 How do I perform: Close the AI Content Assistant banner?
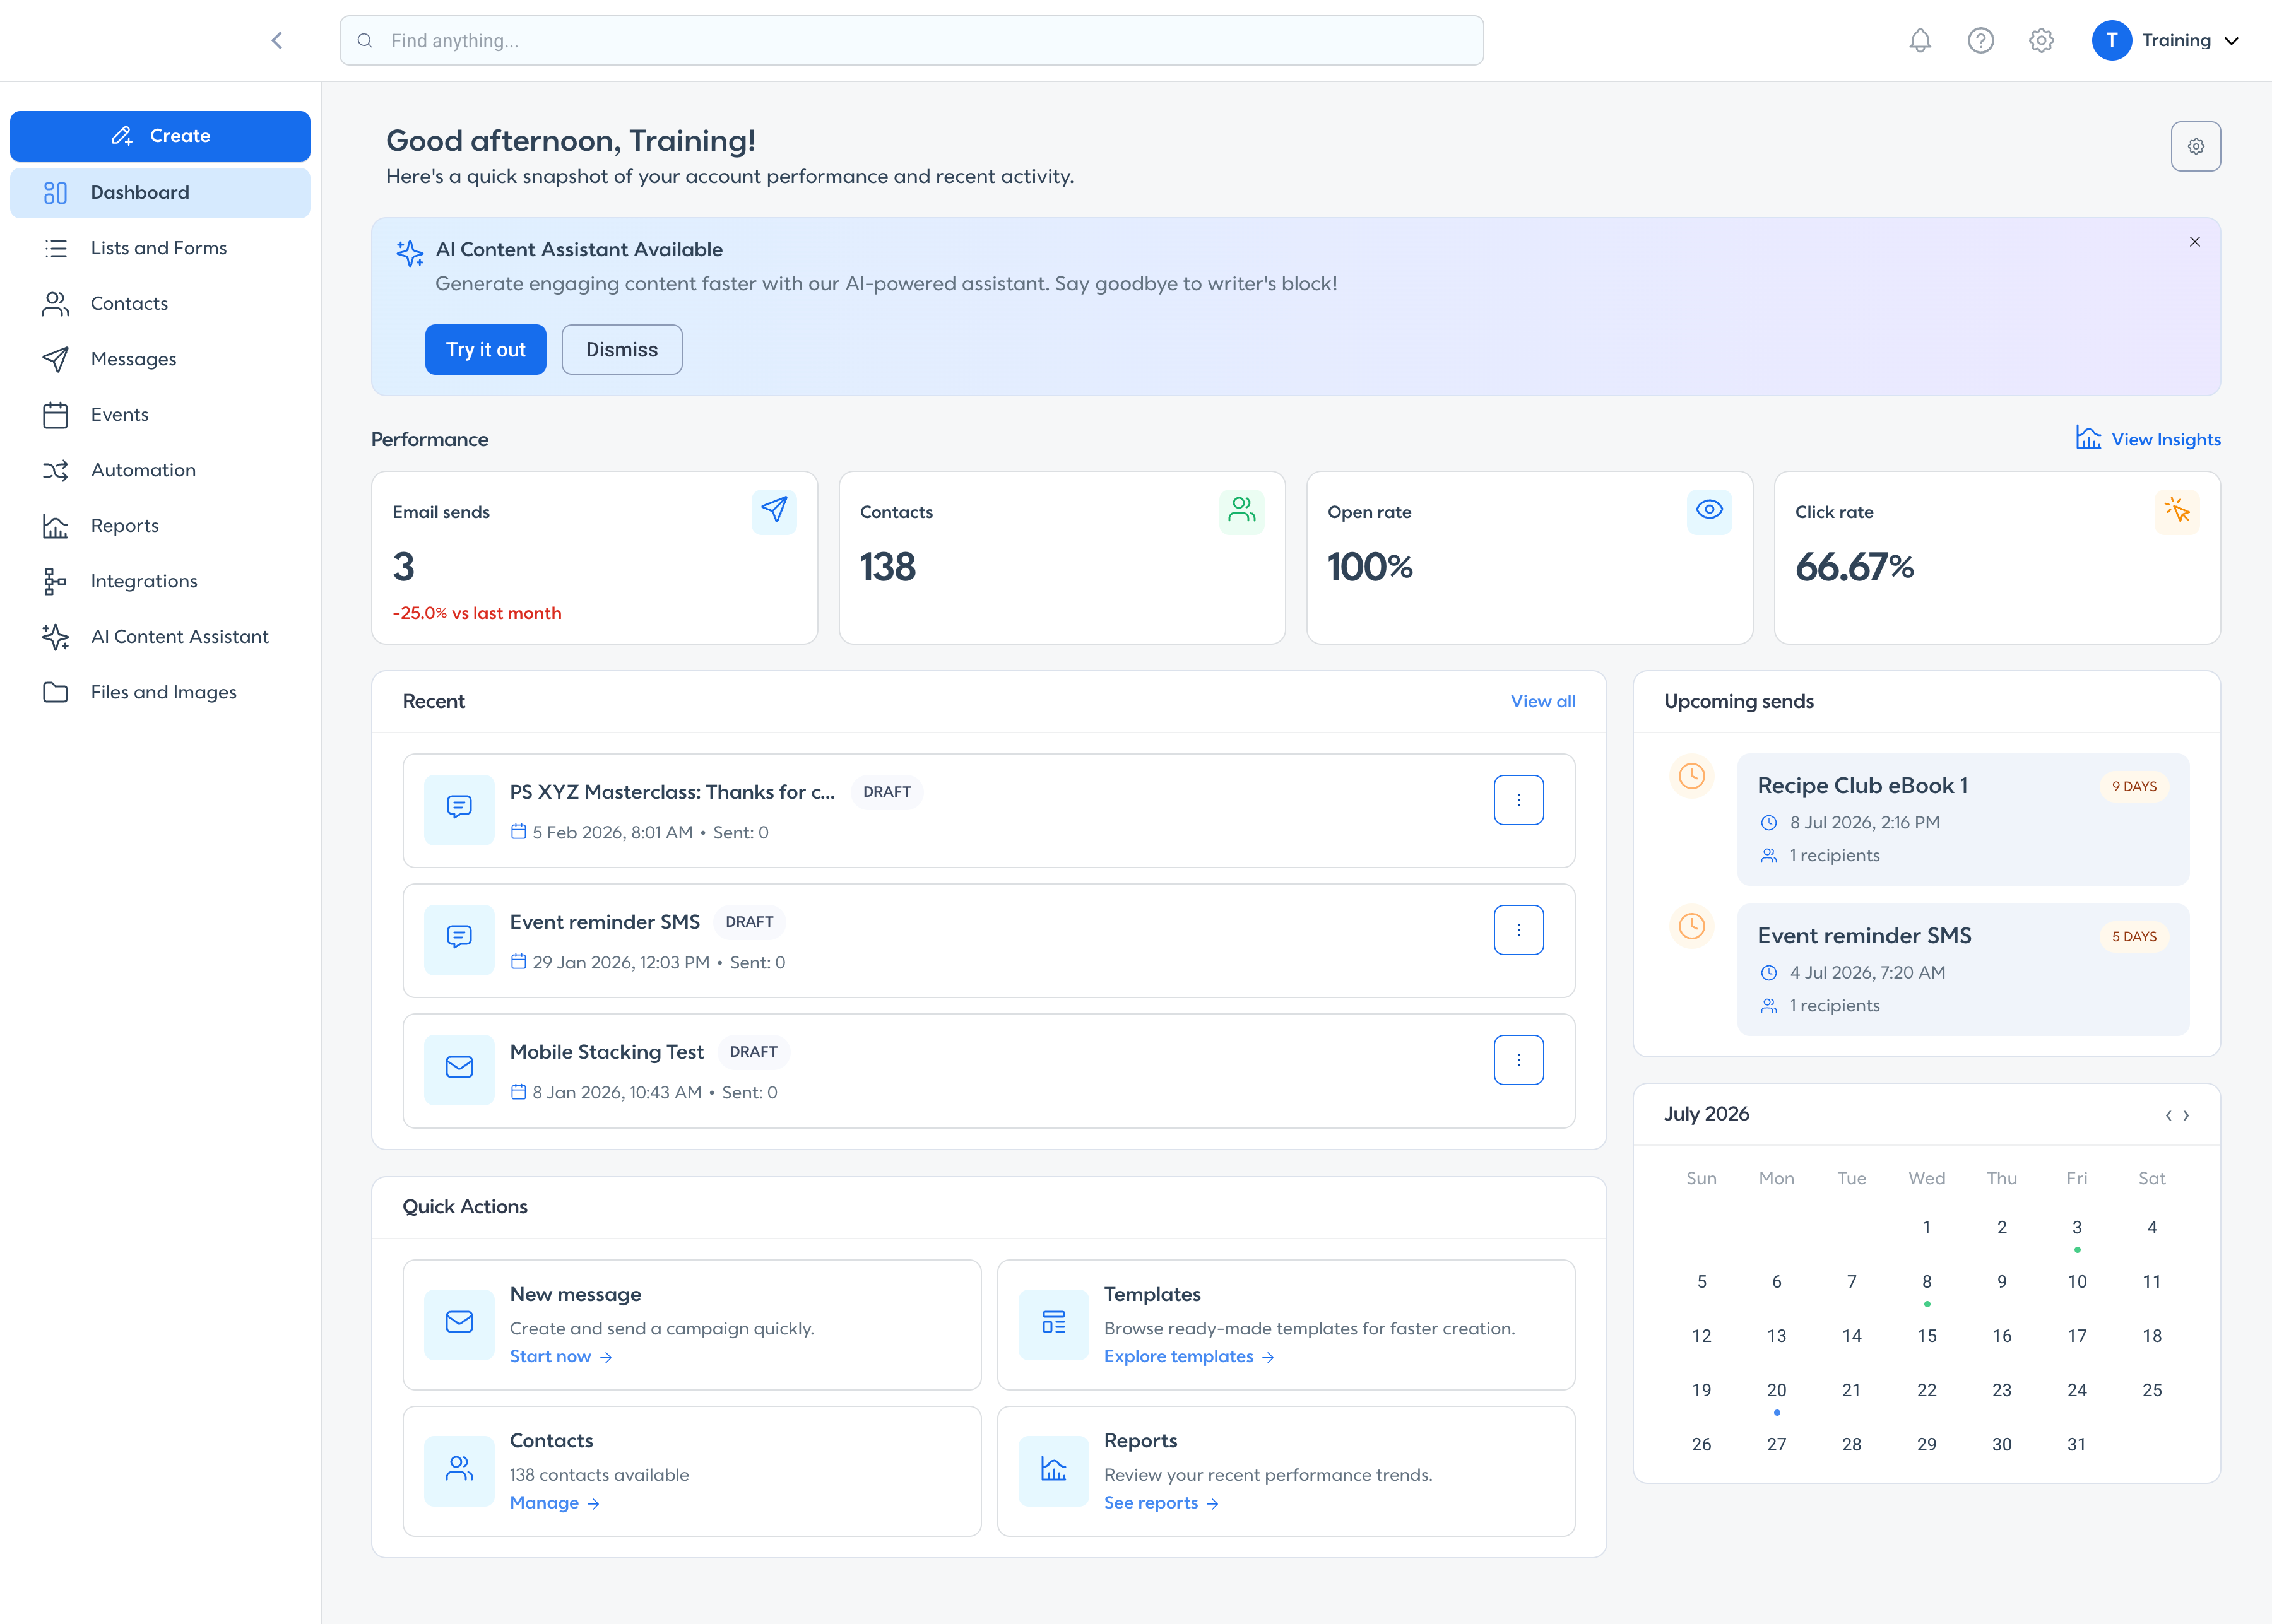click(2194, 242)
